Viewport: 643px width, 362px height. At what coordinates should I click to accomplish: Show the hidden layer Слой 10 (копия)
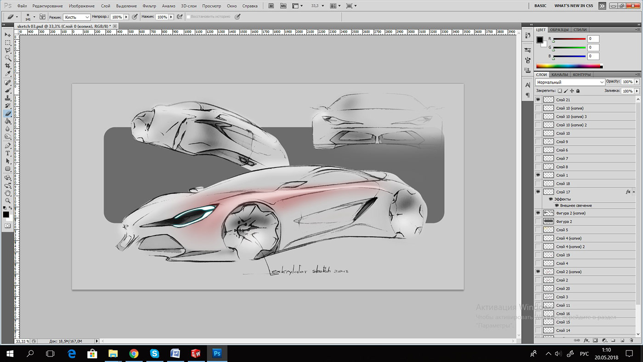tap(538, 108)
